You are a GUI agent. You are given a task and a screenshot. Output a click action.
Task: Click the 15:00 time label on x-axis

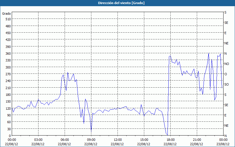[144, 140]
